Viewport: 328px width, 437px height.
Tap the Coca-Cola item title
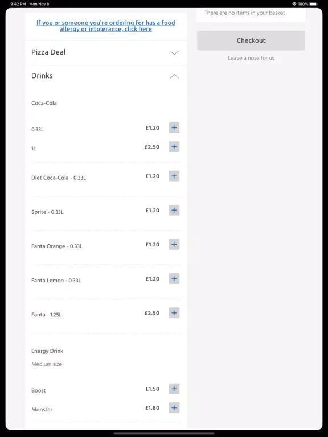tap(44, 103)
